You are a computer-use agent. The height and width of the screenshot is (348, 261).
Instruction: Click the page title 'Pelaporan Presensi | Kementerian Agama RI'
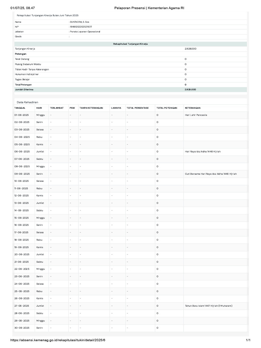pos(149,8)
